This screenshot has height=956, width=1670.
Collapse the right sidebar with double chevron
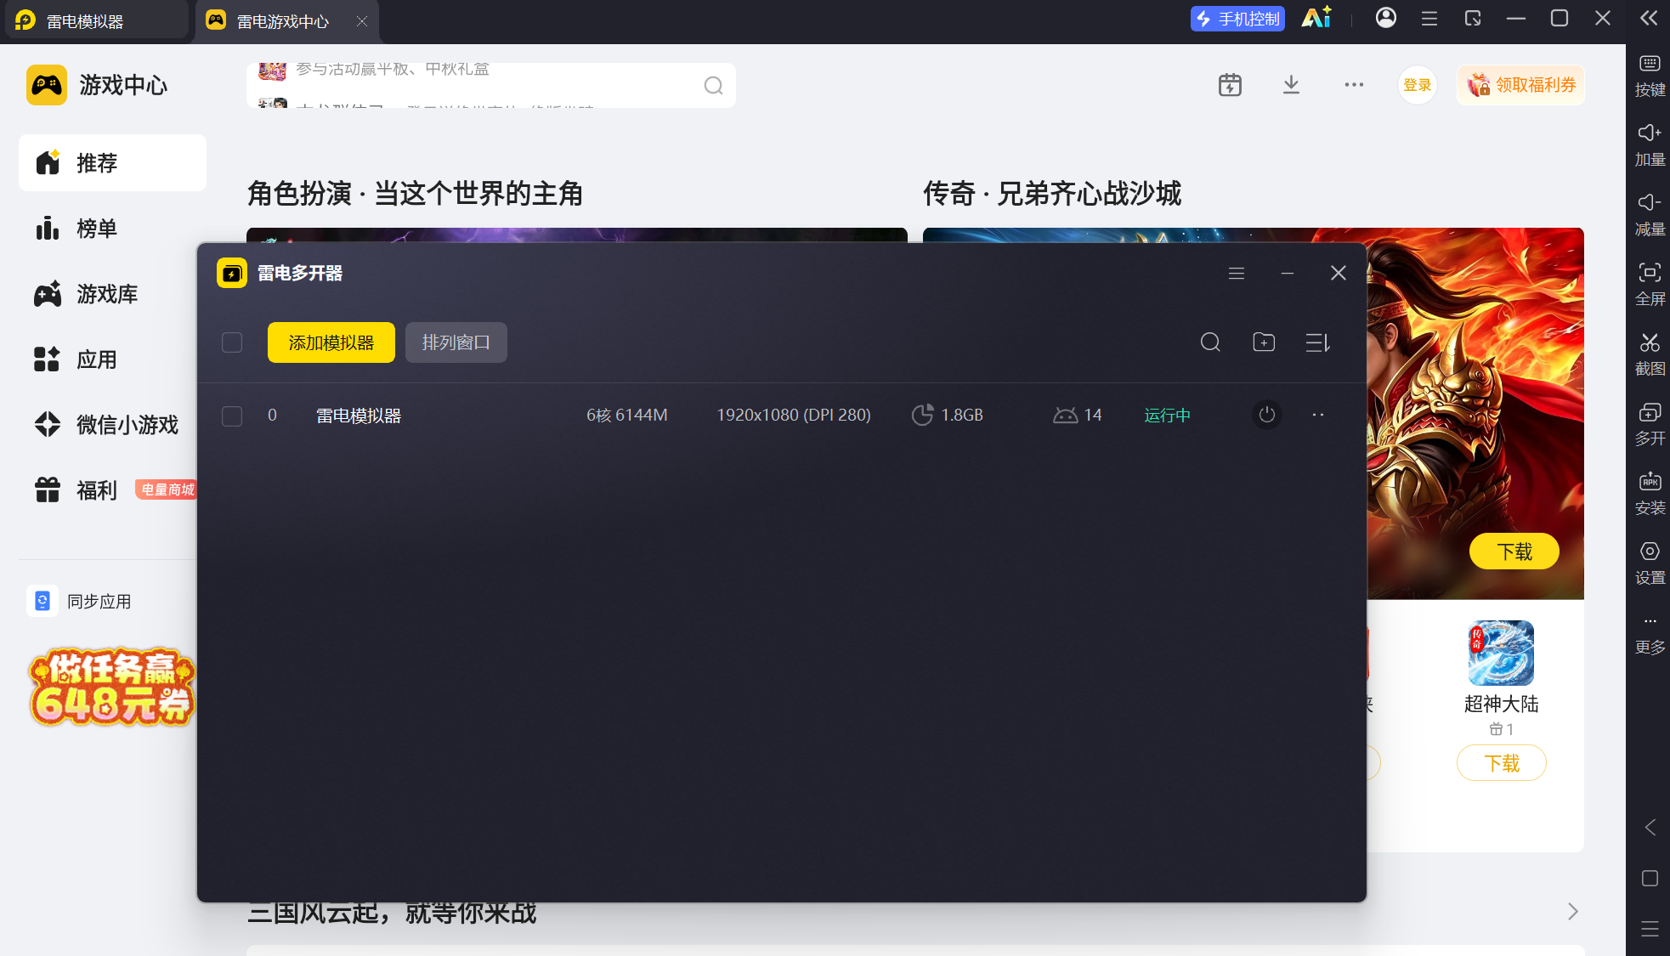1648,18
